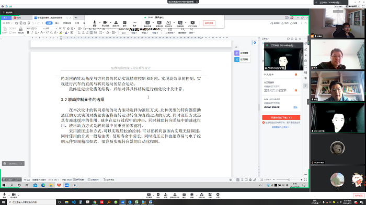
Task: Click red font download button in side panel
Action: click(x=281, y=117)
